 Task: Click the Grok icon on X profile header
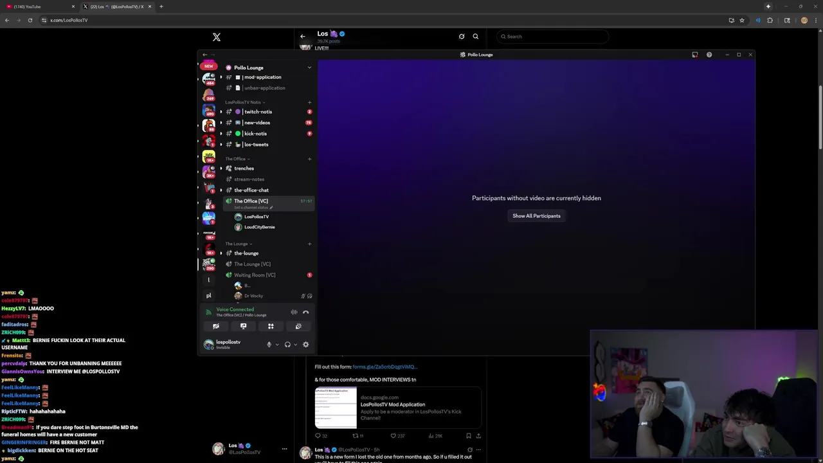462,37
